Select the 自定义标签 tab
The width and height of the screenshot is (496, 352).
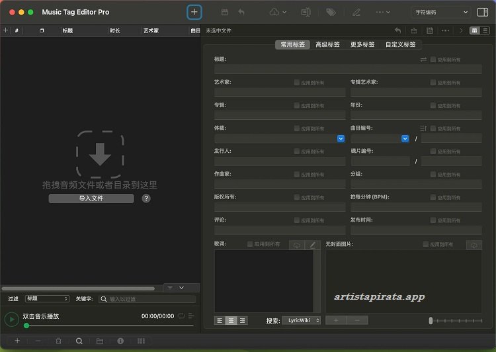tap(400, 44)
